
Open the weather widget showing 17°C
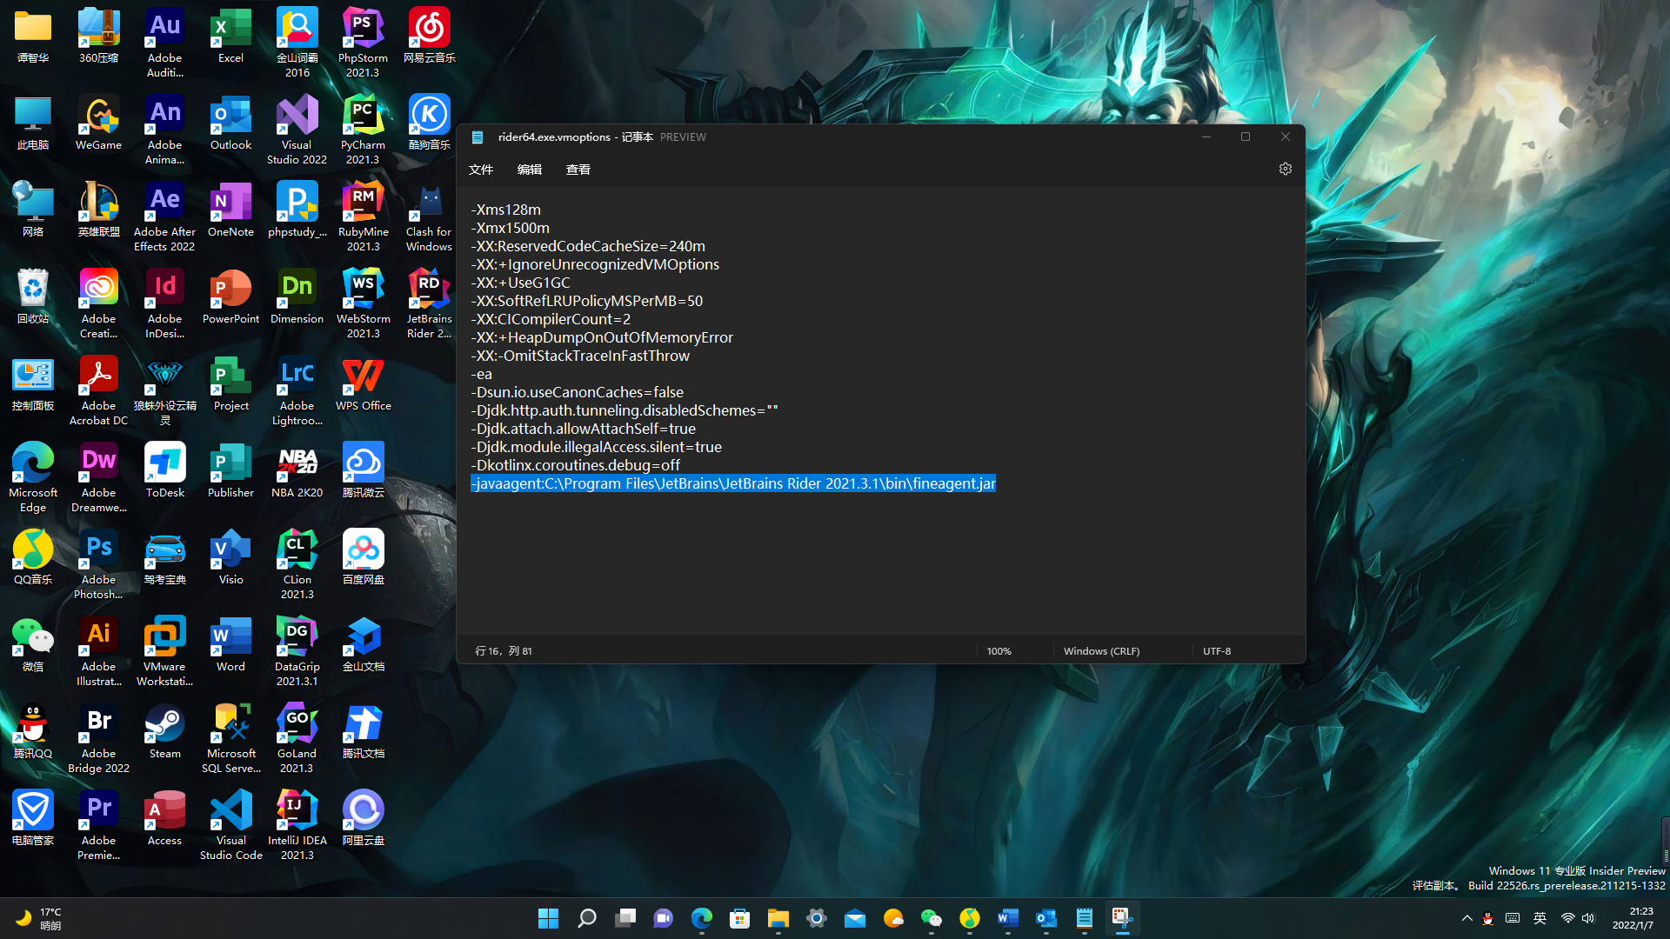39,918
